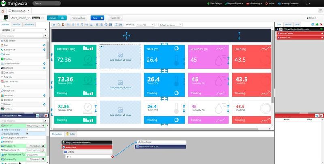This screenshot has width=324, height=164.
Task: Click share icon in bottom-right Name/Value panel
Action: 317,116
